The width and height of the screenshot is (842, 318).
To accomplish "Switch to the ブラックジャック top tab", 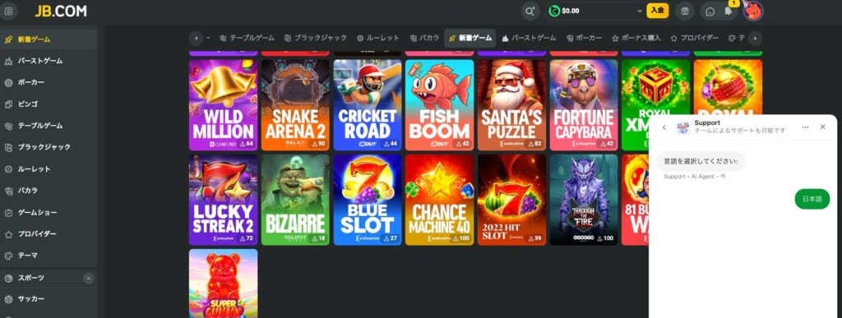I will [316, 38].
